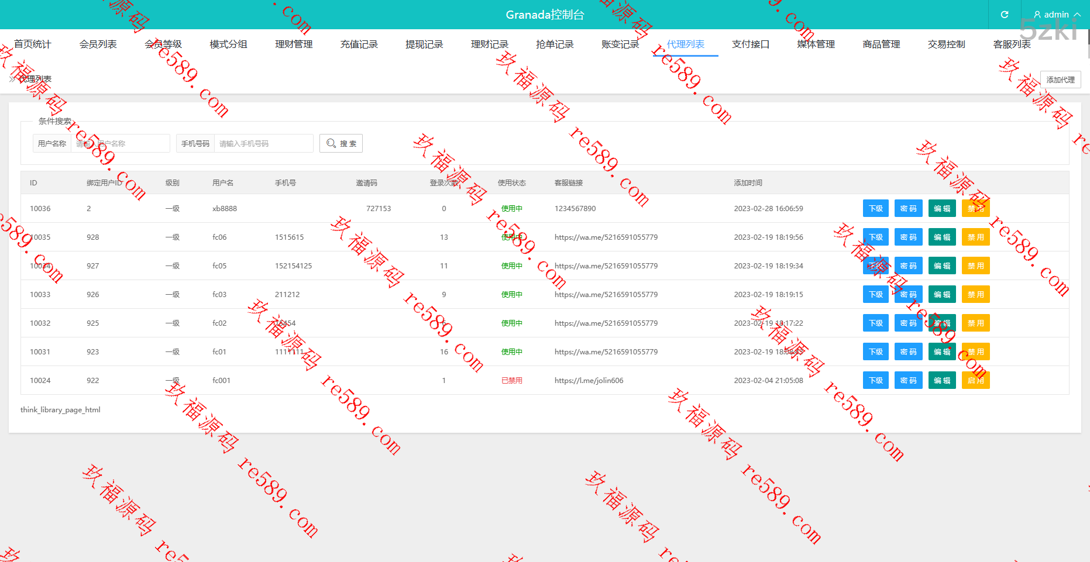Focus the 手机号码 input field
Image resolution: width=1090 pixels, height=562 pixels.
[x=263, y=143]
